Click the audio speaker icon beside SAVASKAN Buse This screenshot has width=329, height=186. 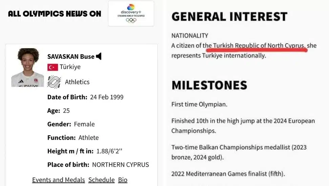click(x=99, y=56)
